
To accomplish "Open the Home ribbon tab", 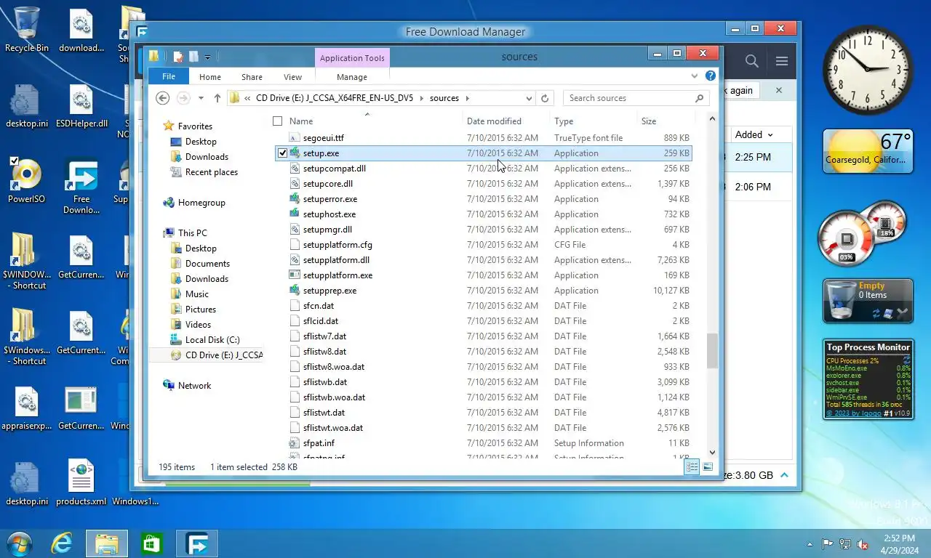I will tap(210, 76).
